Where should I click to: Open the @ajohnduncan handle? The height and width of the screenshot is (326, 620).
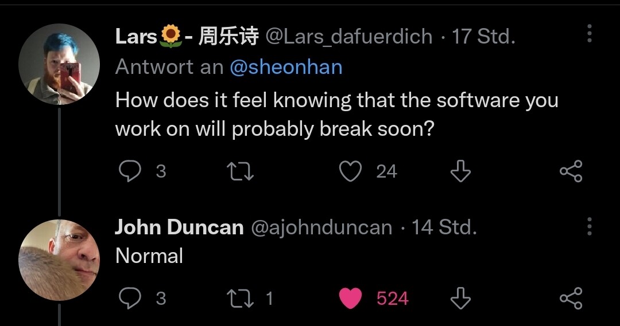321,227
